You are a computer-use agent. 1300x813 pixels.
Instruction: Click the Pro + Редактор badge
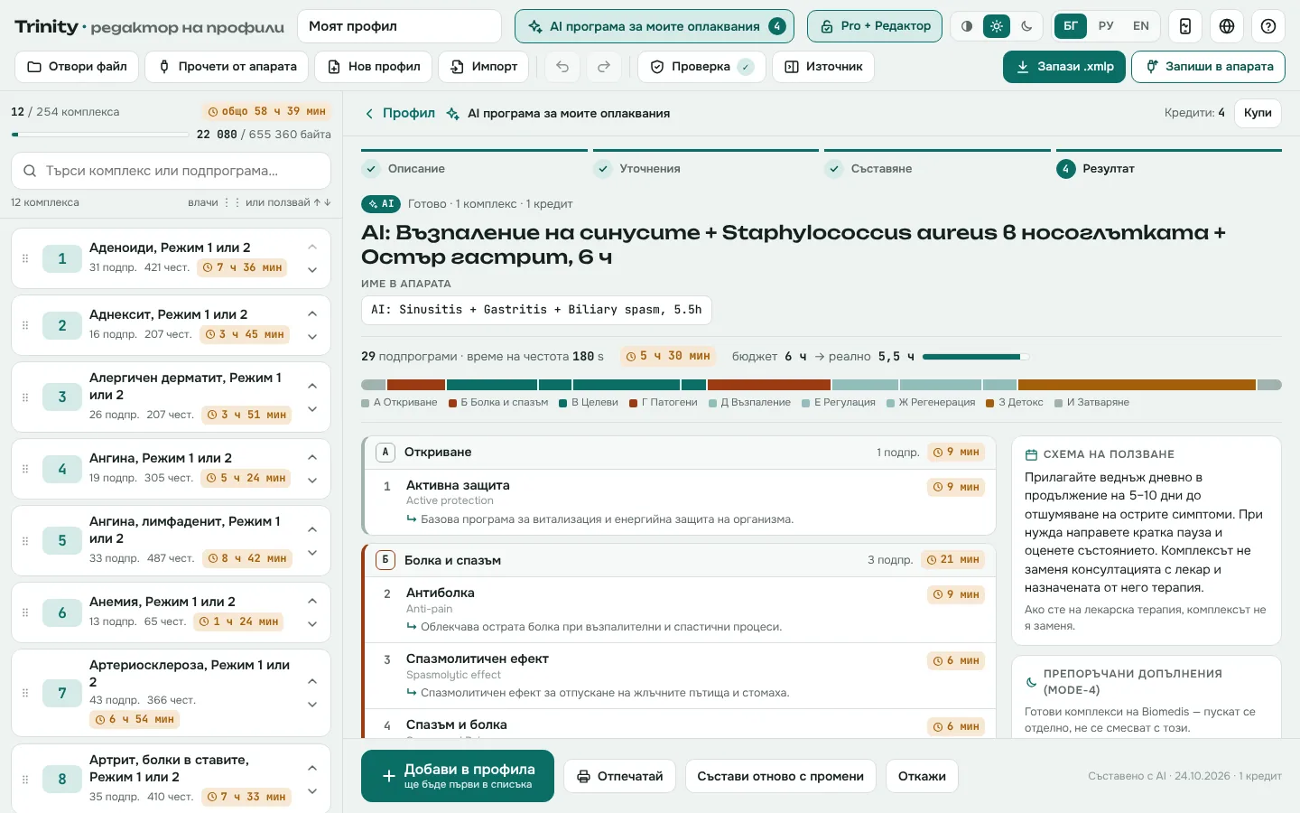pyautogui.click(x=875, y=26)
